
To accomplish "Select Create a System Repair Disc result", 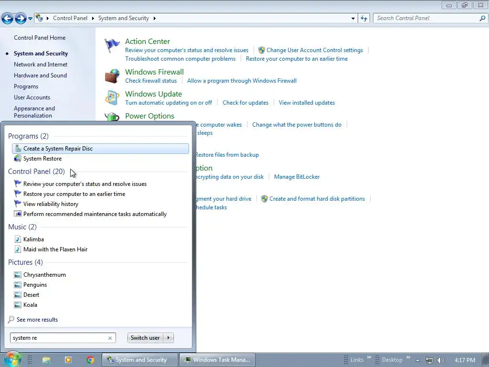I will [x=100, y=149].
